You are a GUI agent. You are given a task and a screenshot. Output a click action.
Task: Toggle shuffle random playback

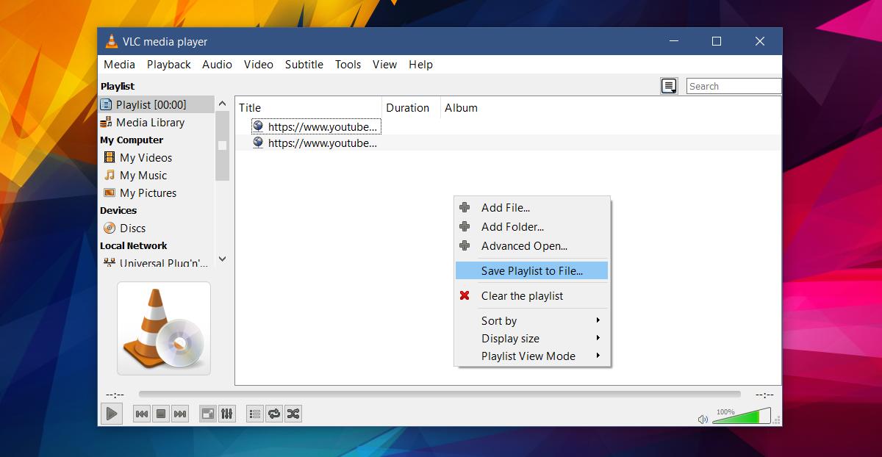click(293, 414)
